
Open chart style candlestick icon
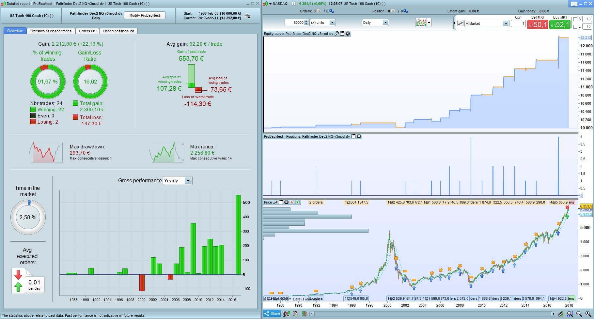pos(286,314)
